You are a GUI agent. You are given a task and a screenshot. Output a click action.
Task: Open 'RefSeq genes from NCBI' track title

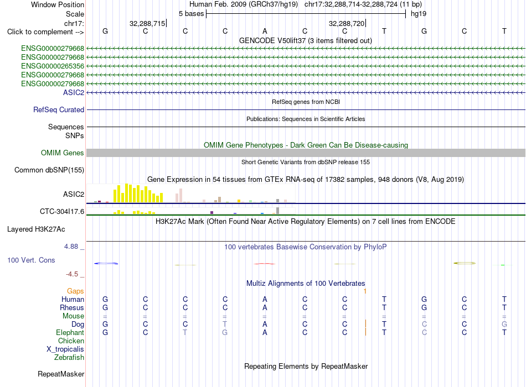[x=306, y=102]
